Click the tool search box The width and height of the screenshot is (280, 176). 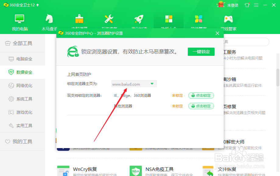pos(247,42)
